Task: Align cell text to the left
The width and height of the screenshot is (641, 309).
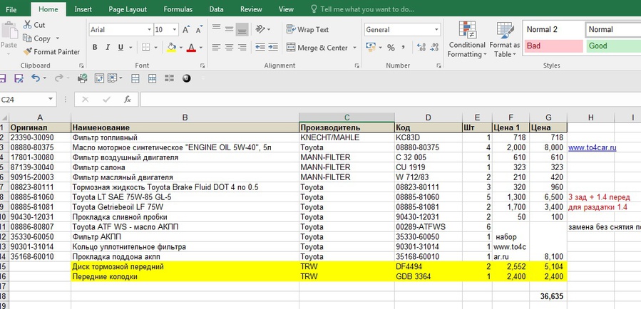Action: coord(216,48)
